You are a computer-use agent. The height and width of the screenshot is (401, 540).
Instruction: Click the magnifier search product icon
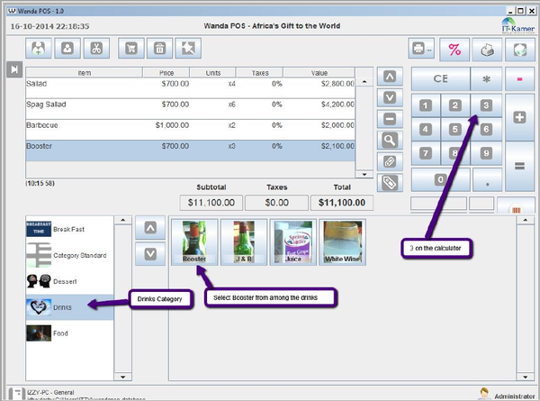(389, 139)
